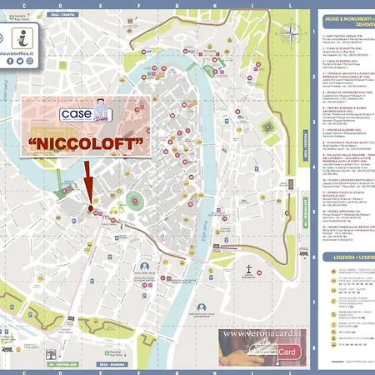Select list entry '1 - ANFITEATRO ARENA'
This screenshot has height=375, width=375.
(x=342, y=36)
